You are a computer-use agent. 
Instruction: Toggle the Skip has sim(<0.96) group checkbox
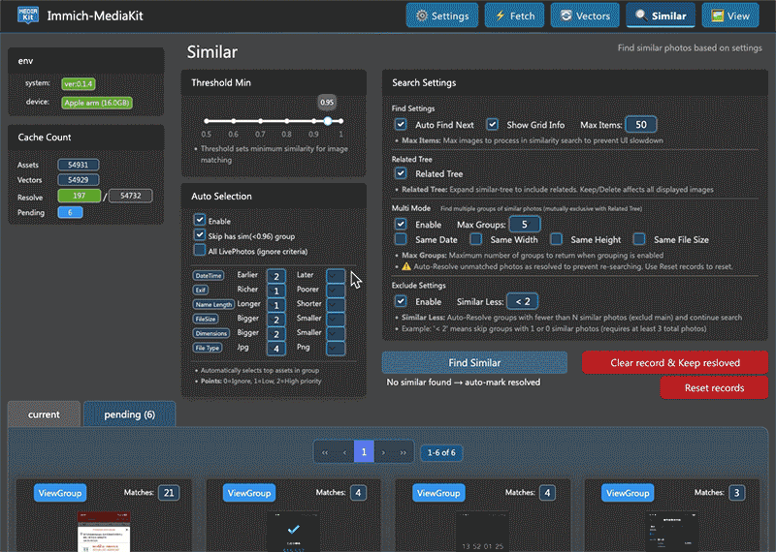(x=200, y=235)
